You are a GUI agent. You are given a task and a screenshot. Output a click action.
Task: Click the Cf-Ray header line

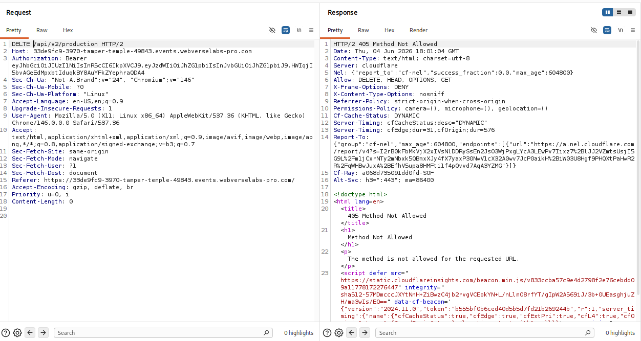pos(383,173)
